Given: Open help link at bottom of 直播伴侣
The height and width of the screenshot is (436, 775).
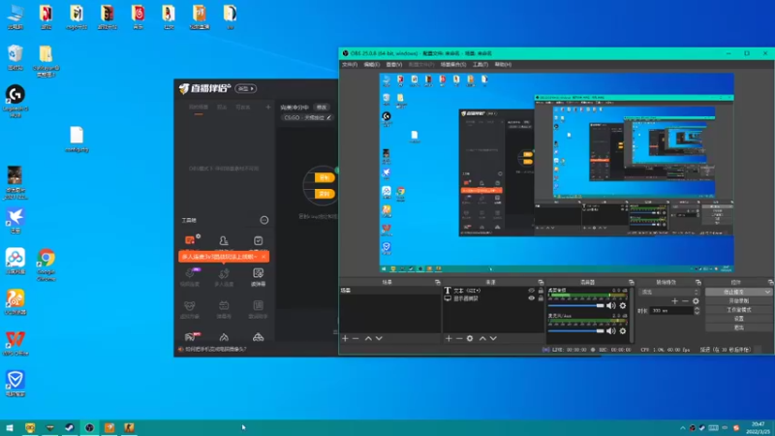Looking at the screenshot, I should pyautogui.click(x=215, y=349).
